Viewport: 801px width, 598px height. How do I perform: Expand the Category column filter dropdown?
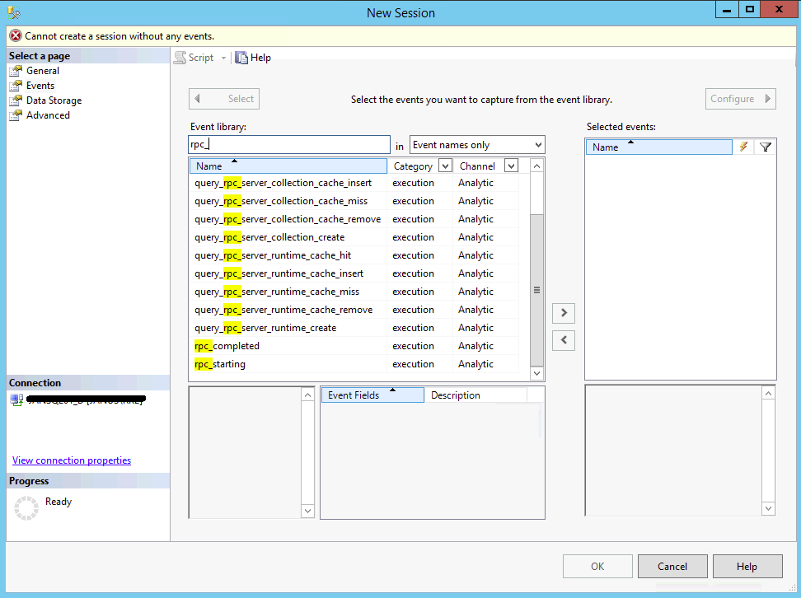(x=445, y=166)
